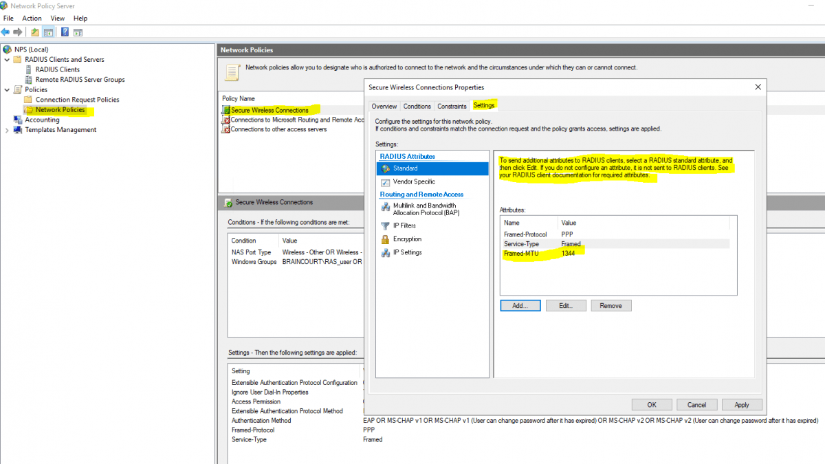Collapse the Policies folder node
The width and height of the screenshot is (825, 464).
(7, 89)
